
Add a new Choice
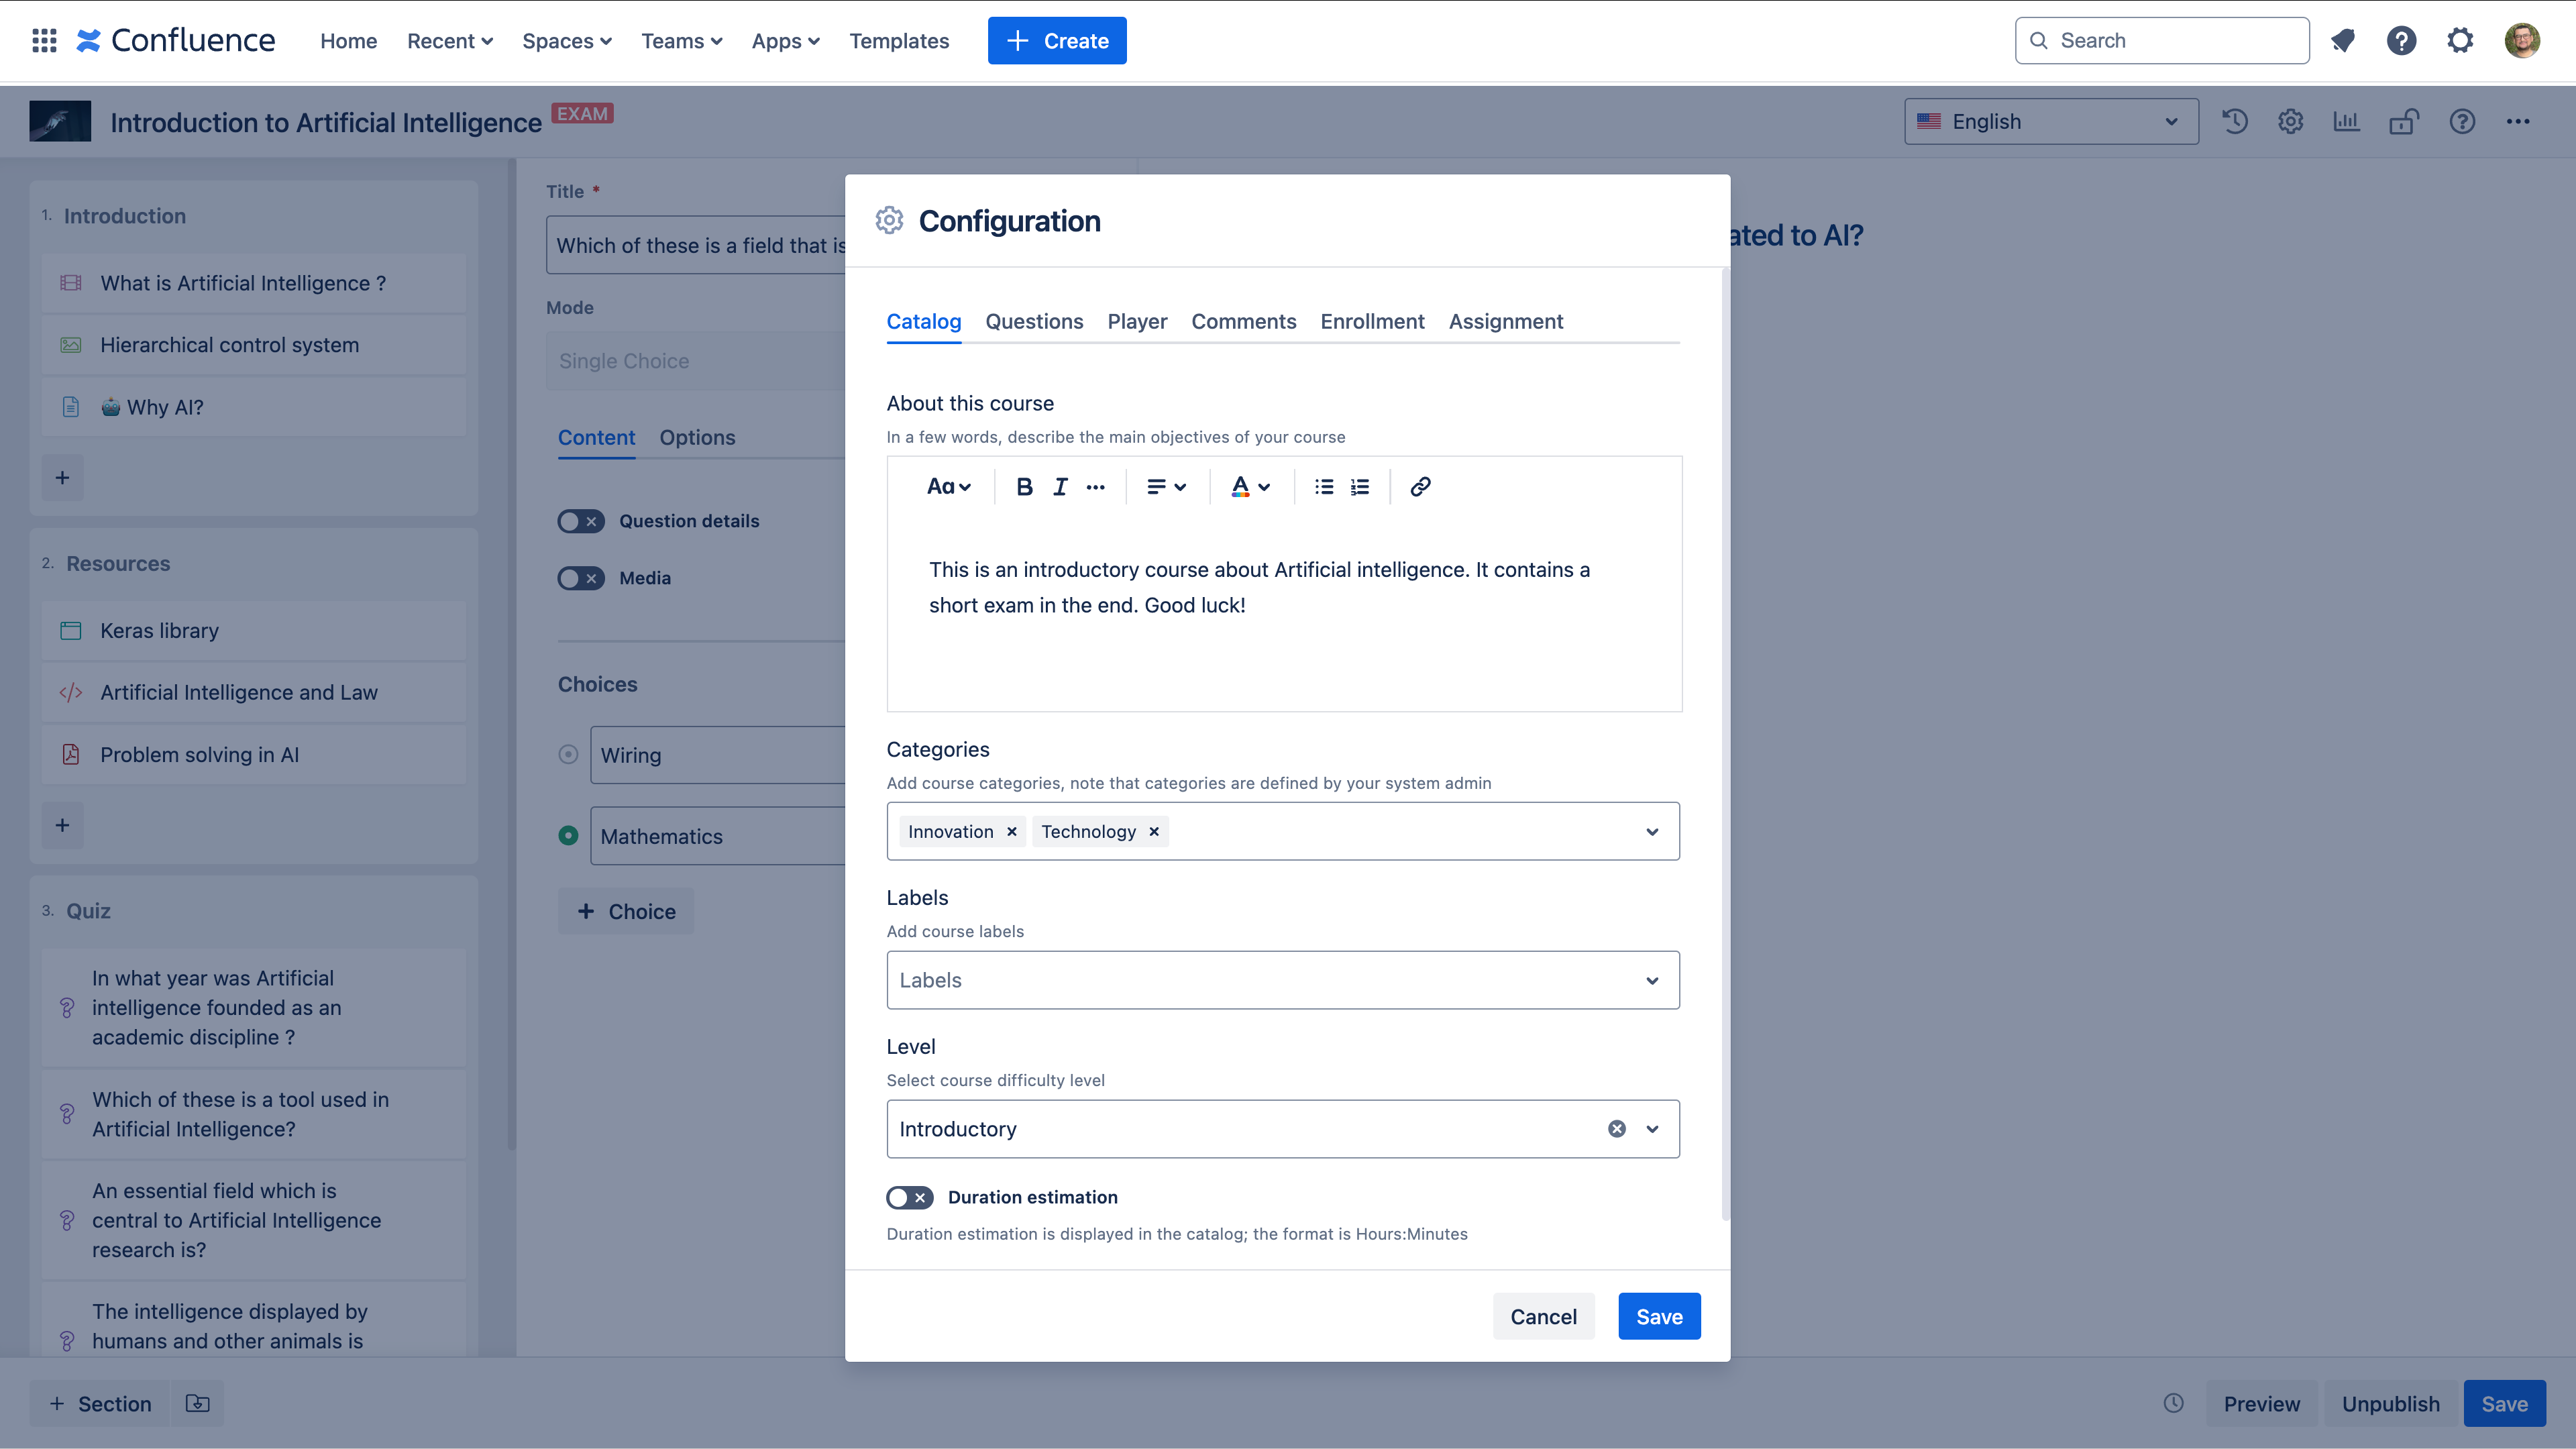tap(626, 912)
